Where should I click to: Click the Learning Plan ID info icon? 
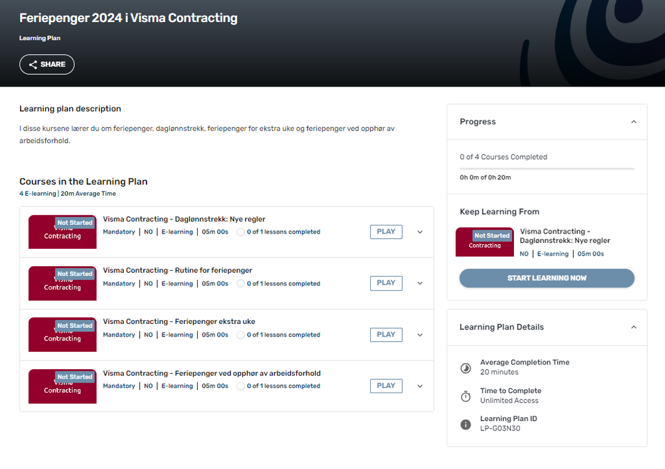pyautogui.click(x=466, y=424)
